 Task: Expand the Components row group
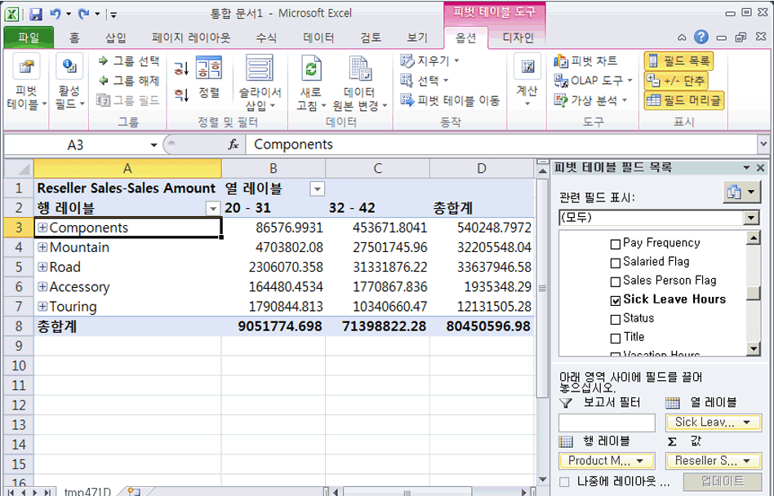tap(44, 228)
